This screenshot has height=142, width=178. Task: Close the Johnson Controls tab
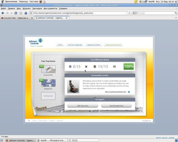click(66, 18)
